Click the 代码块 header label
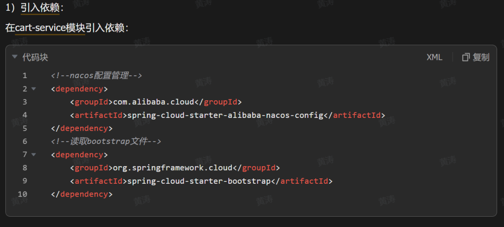The width and height of the screenshot is (504, 227). point(35,57)
